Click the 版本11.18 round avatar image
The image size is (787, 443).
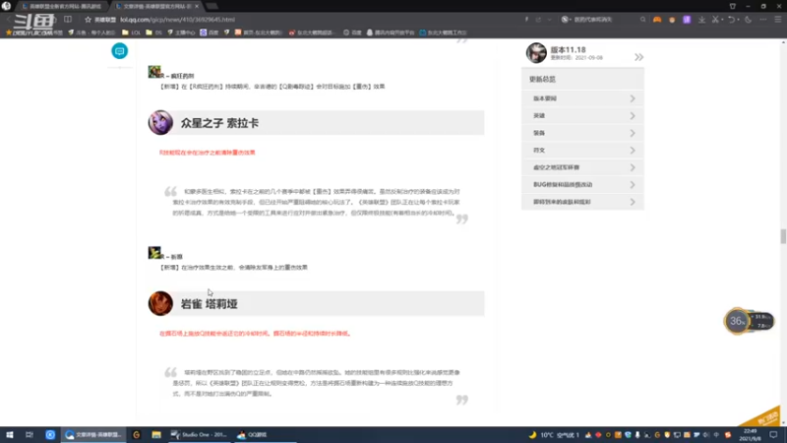(536, 53)
